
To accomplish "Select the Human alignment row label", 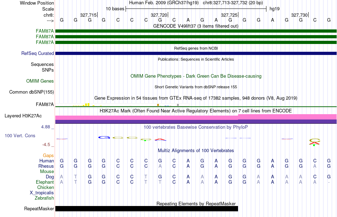I will coord(46,161).
